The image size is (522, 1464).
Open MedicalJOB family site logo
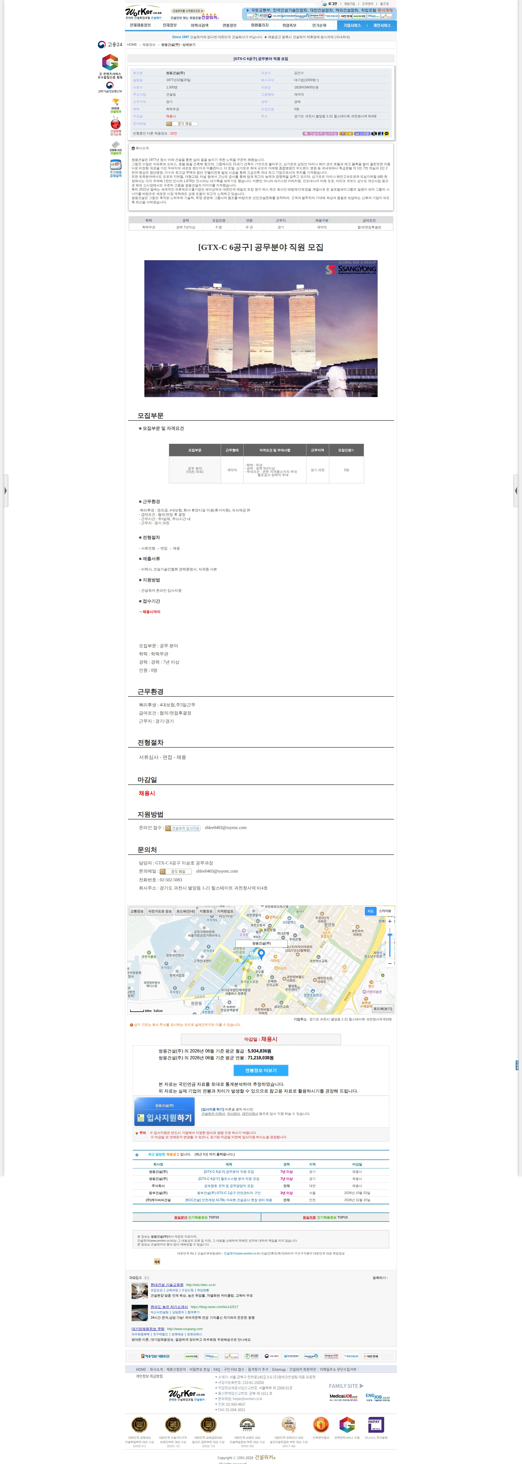pos(344,1397)
